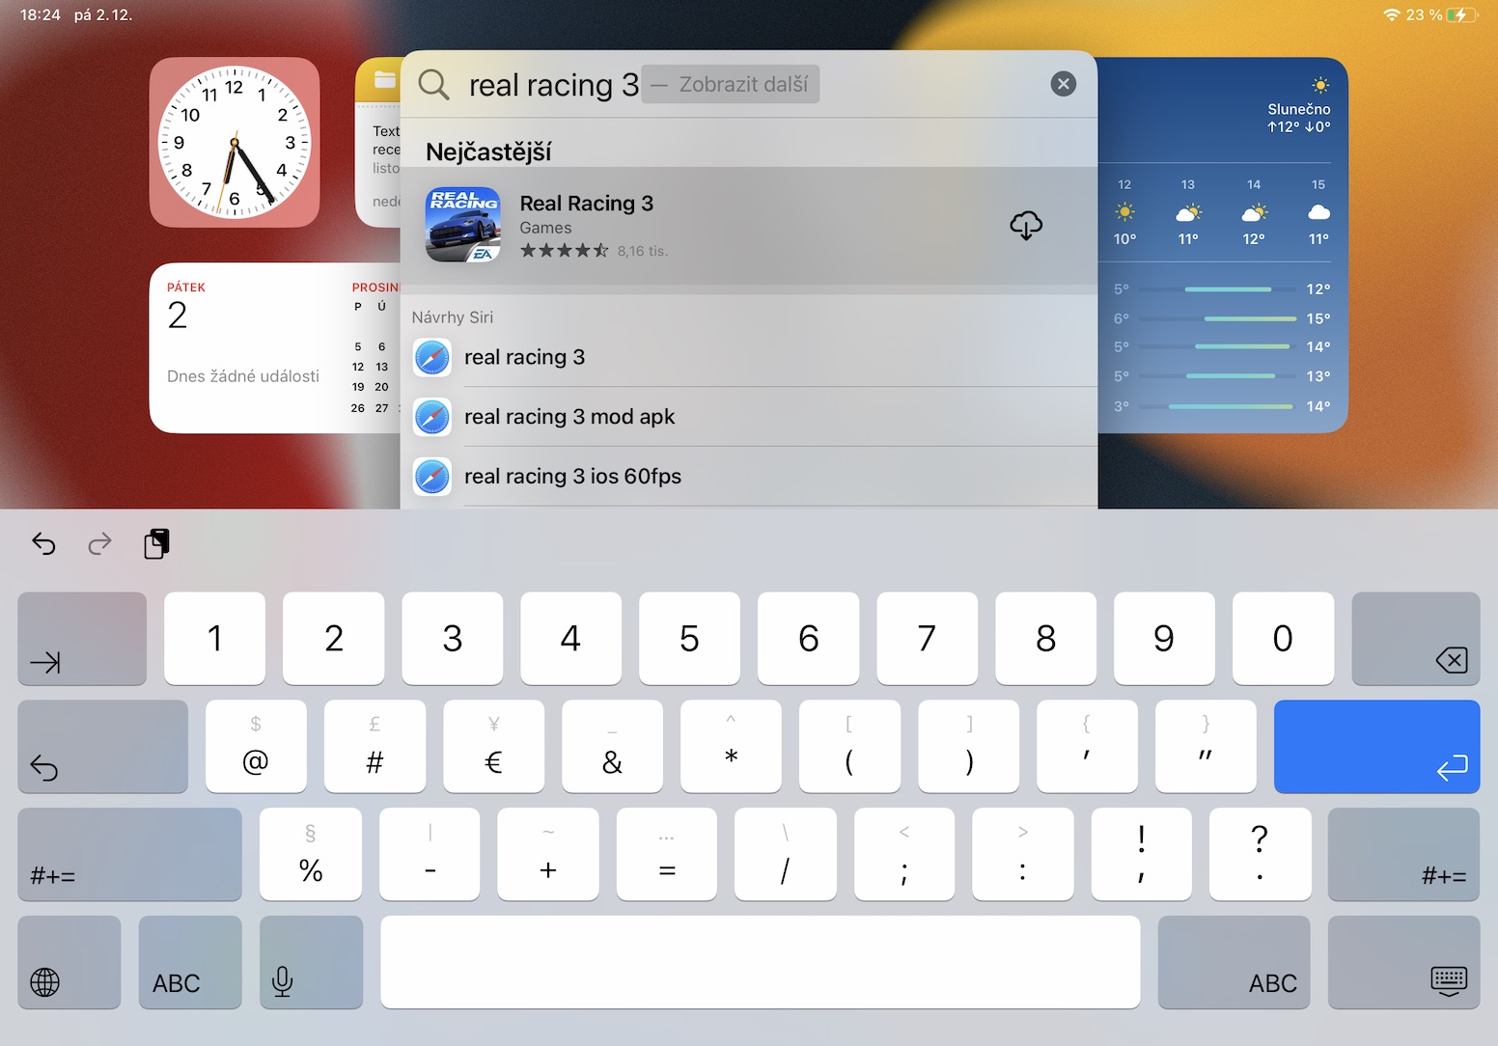1498x1046 pixels.
Task: Tap the blue return key
Action: 1376,747
